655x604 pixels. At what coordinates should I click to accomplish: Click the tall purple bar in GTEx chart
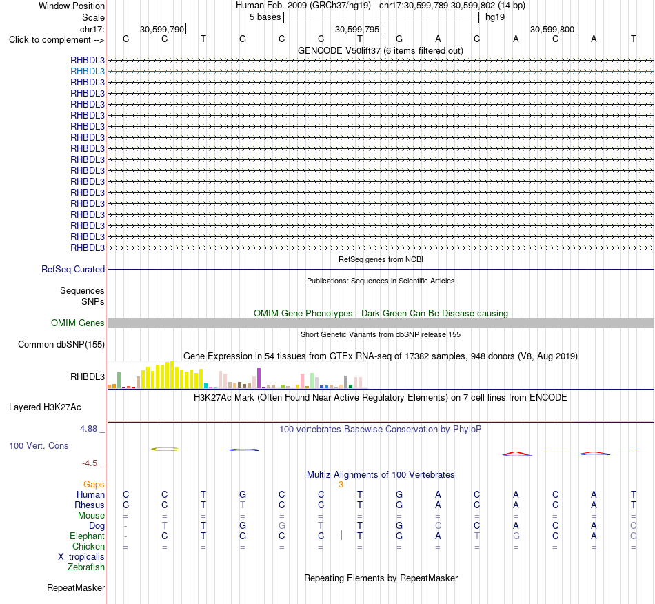259,378
